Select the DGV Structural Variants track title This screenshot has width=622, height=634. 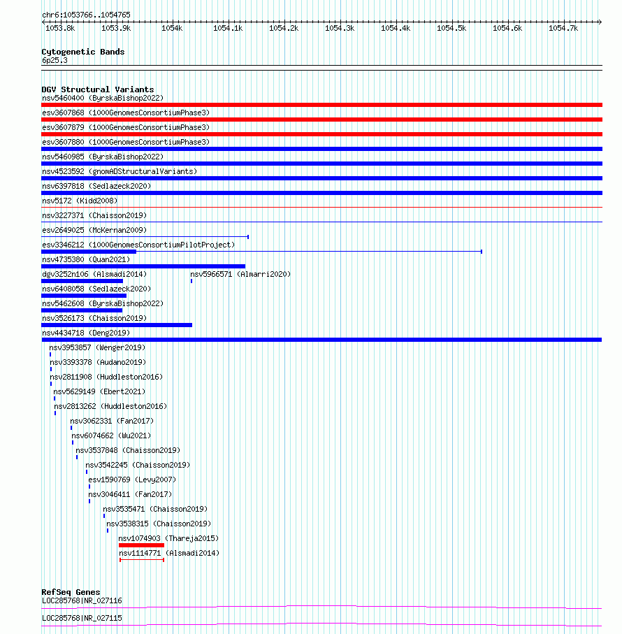(x=97, y=89)
